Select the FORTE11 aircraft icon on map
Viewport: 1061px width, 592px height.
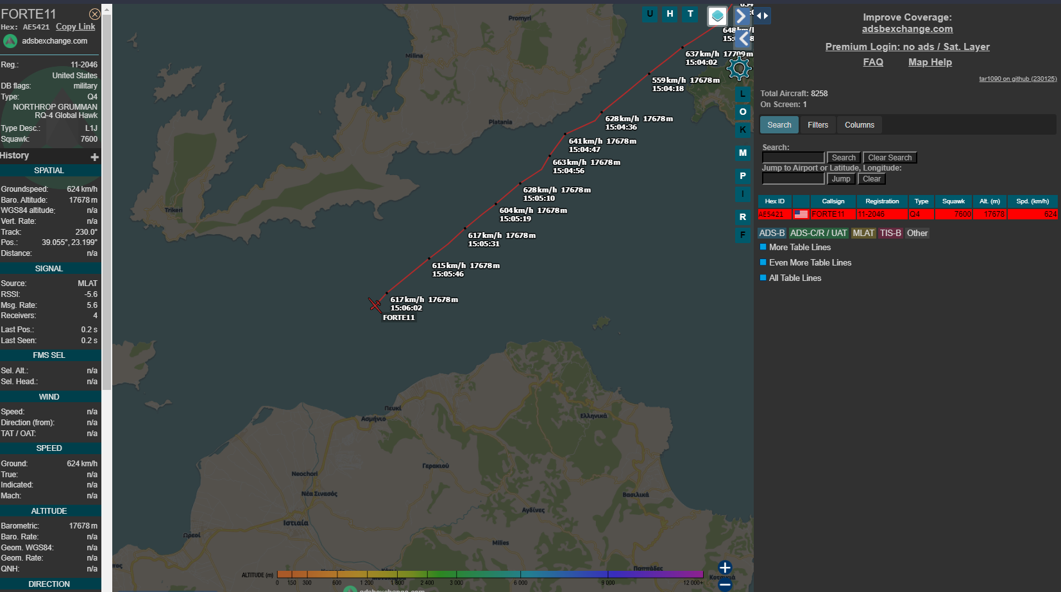(x=375, y=305)
